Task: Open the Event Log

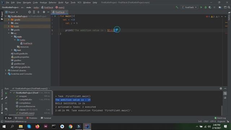Action: (x=220, y=118)
